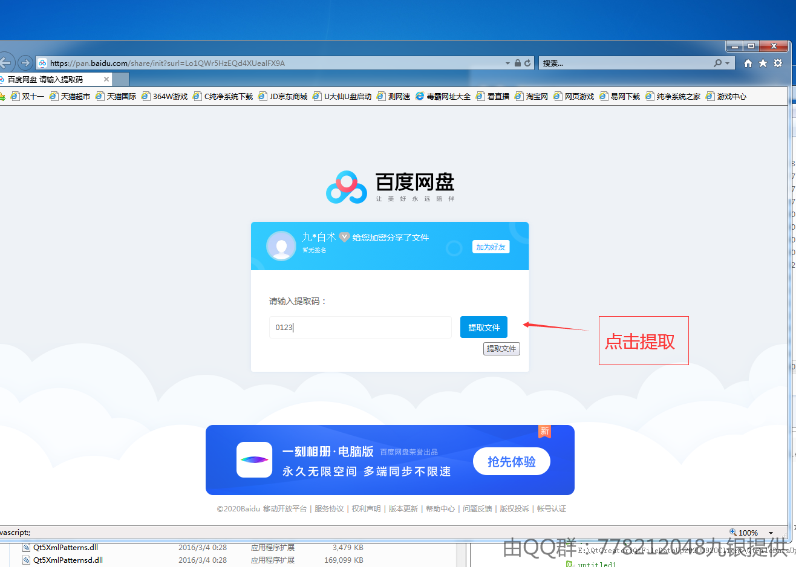Open the 364W游戏 bookmark

(x=165, y=96)
